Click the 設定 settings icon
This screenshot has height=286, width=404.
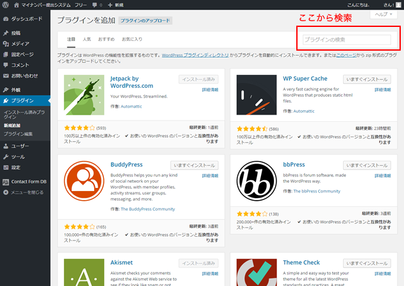point(6,167)
